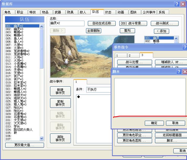The image size is (187, 160).
Task: Click 自动生成名称 button
Action: tap(102, 23)
